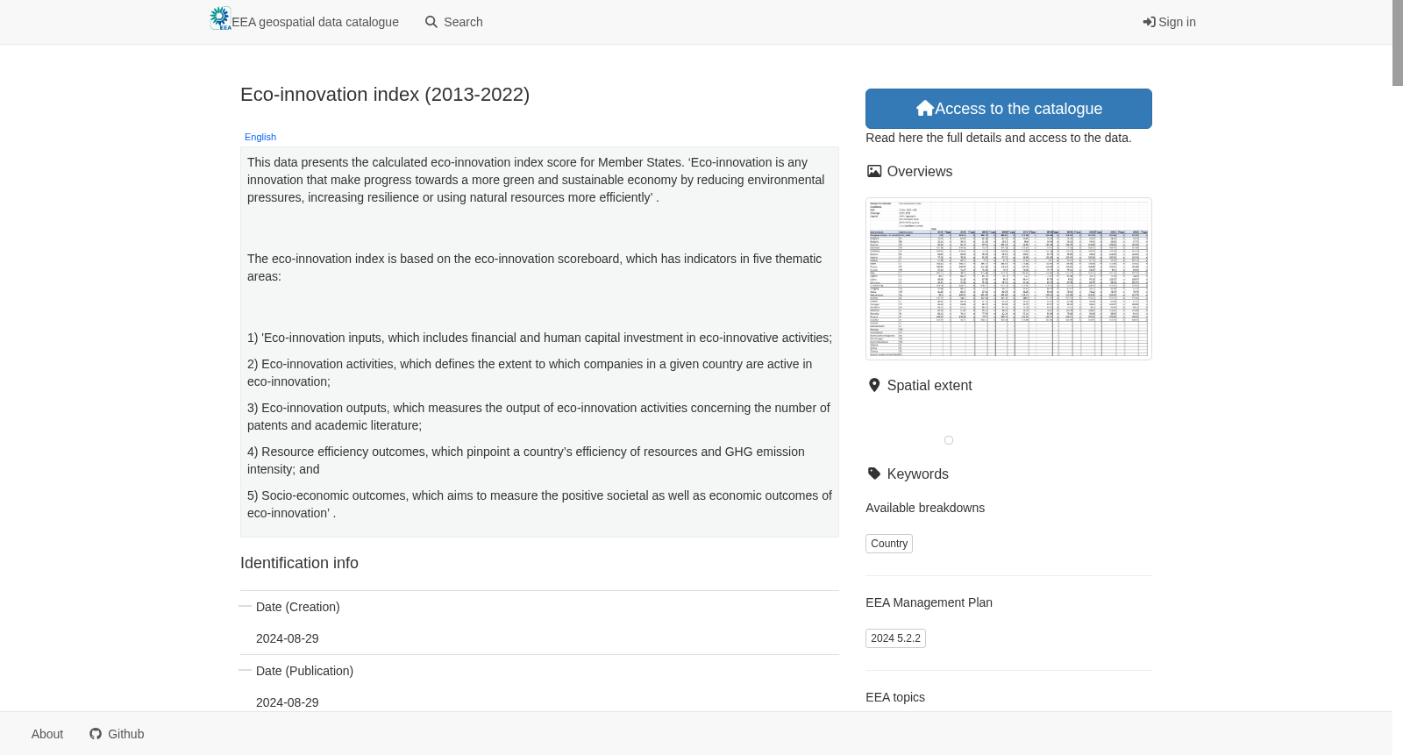Open the Github footer link
This screenshot has width=1403, height=755.
click(x=117, y=734)
